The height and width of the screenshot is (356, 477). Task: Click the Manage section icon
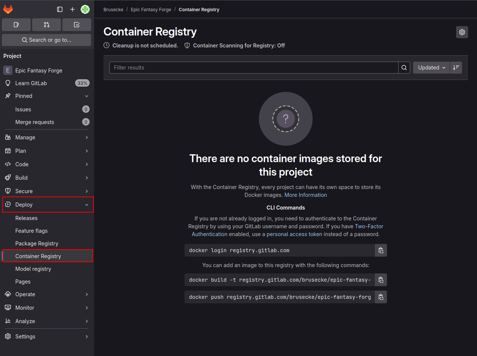(8, 137)
